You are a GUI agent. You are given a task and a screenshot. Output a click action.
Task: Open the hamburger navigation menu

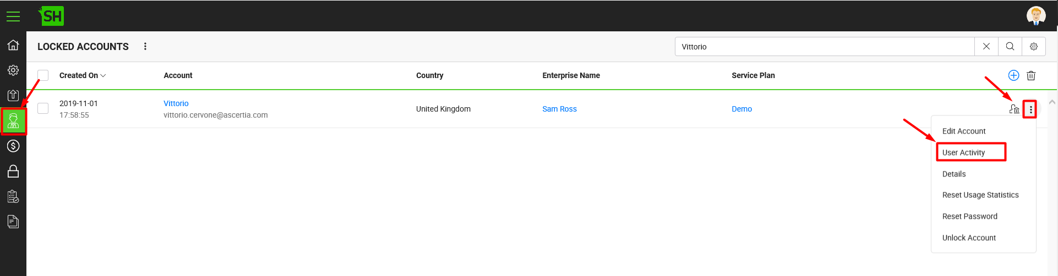[x=13, y=16]
